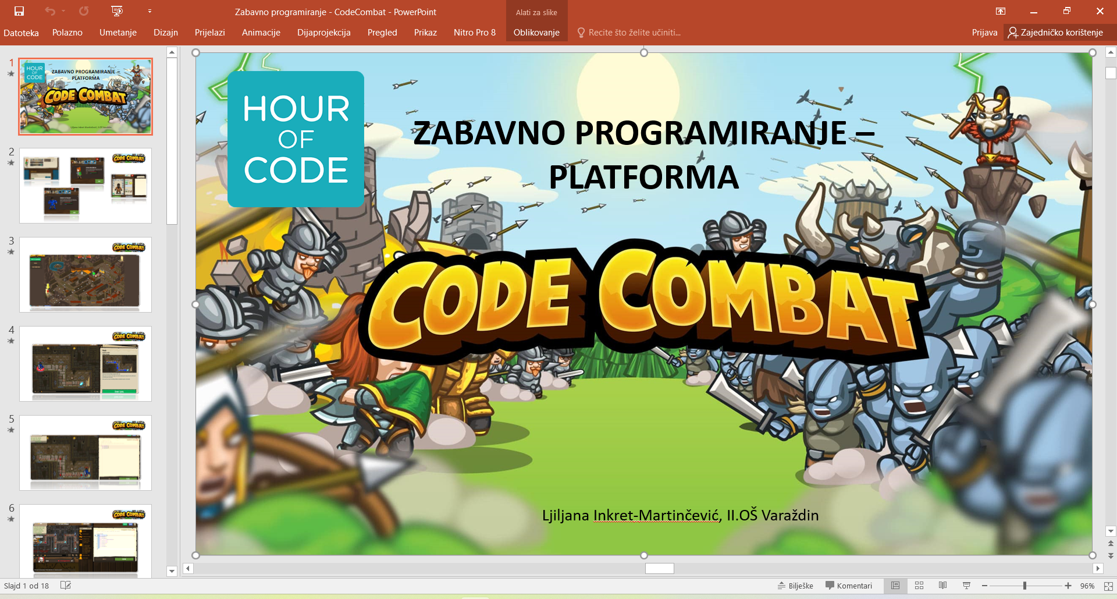Open the Dizajn ribbon tab
This screenshot has height=599, width=1117.
166,33
